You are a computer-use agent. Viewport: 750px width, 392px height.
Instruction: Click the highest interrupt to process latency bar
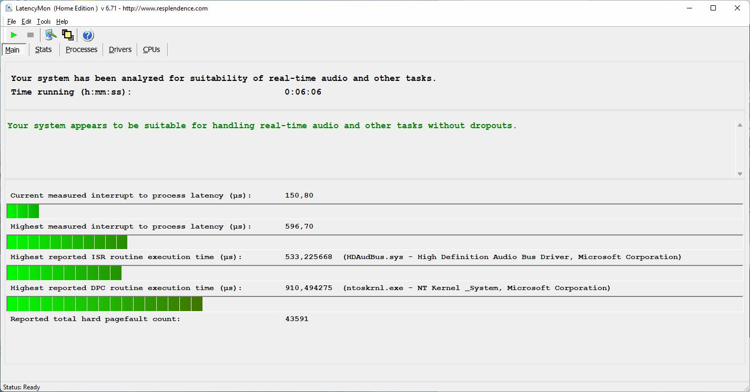[374, 242]
